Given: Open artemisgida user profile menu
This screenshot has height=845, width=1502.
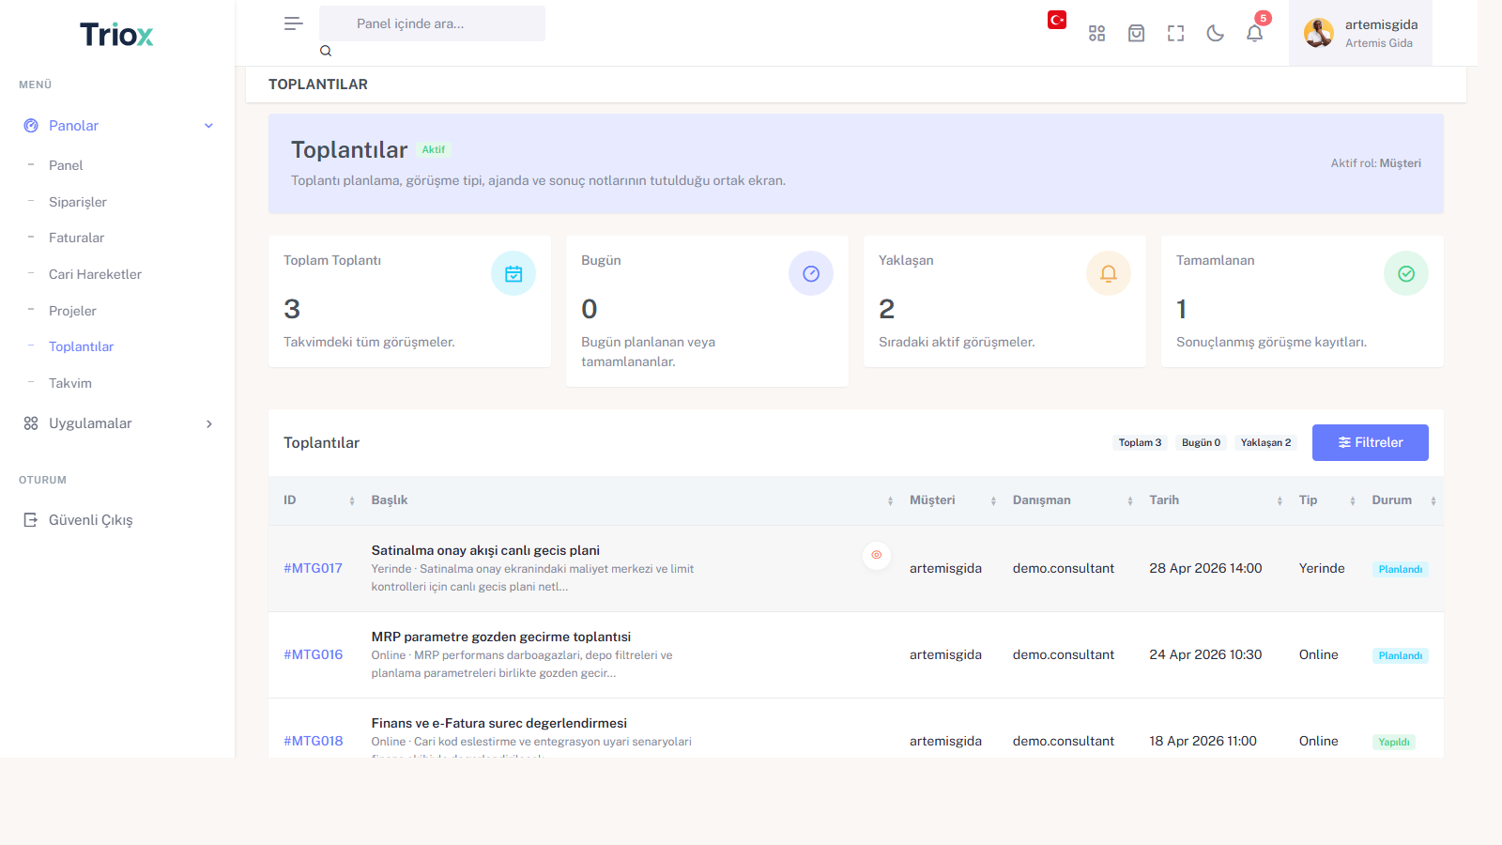Looking at the screenshot, I should pyautogui.click(x=1360, y=33).
